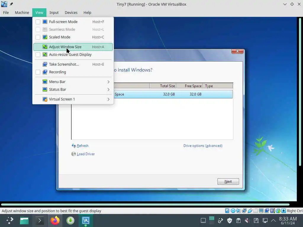Click the USB devices status icon
Image resolution: width=303 pixels, height=227 pixels.
250,210
